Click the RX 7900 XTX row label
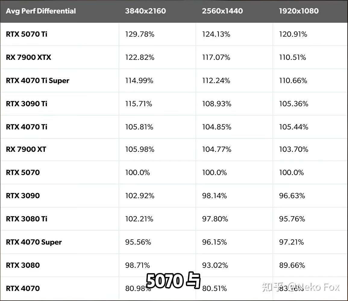The height and width of the screenshot is (301, 348). coord(28,57)
